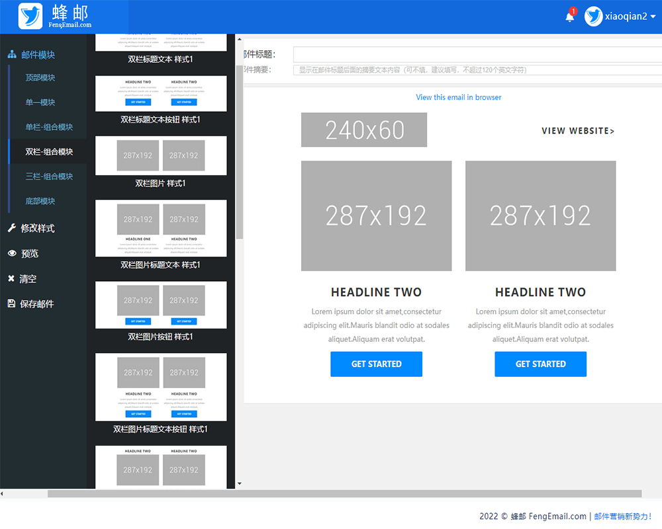Clear the template with 清空
This screenshot has height=529, width=662.
click(27, 279)
